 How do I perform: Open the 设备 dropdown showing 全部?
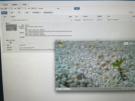point(22,9)
